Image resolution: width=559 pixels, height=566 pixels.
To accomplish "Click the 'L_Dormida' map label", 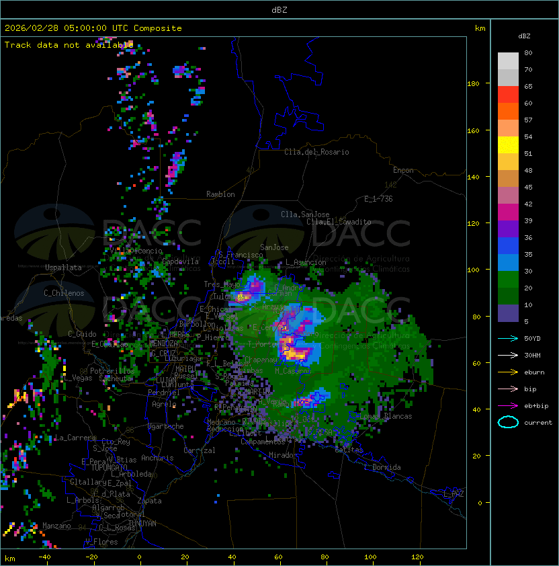I will (382, 467).
